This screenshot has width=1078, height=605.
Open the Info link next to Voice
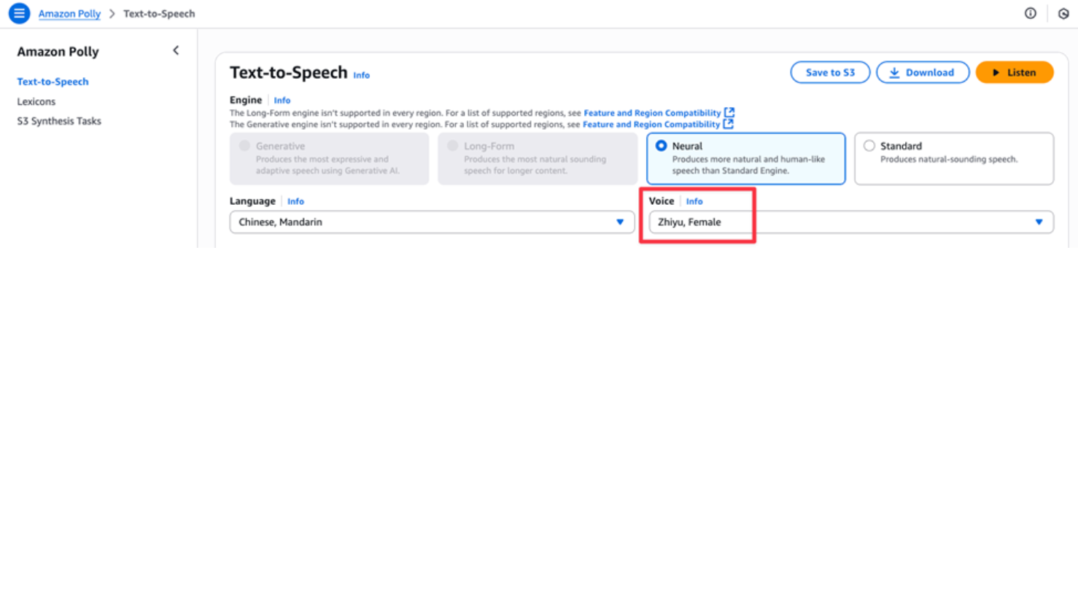(694, 201)
